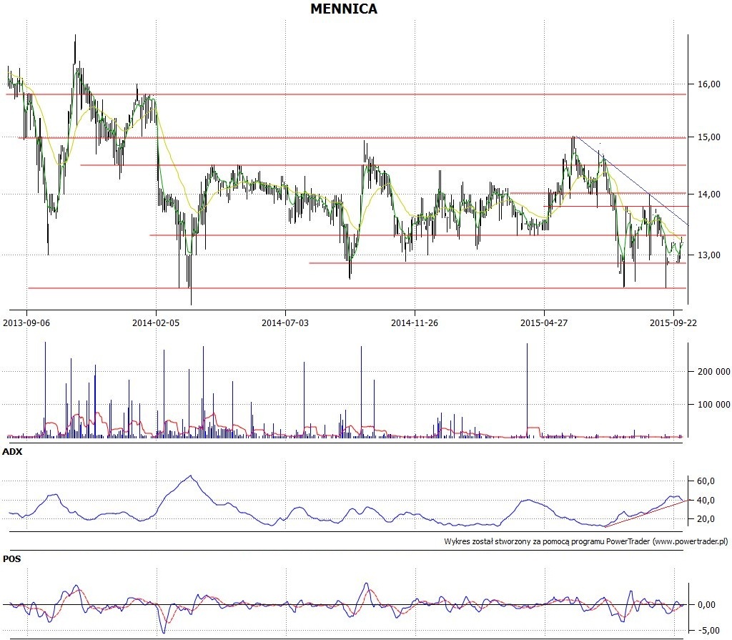Select the 2014-07-03 date label
The image size is (732, 640).
285,323
